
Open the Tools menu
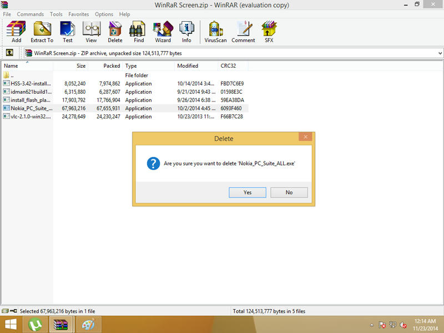pos(56,14)
